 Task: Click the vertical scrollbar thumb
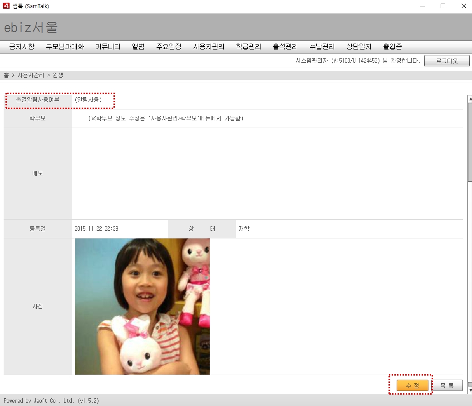(x=470, y=142)
